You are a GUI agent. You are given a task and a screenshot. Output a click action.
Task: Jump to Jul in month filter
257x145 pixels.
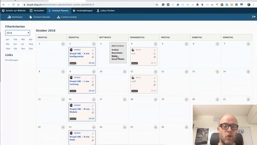(x=22, y=44)
